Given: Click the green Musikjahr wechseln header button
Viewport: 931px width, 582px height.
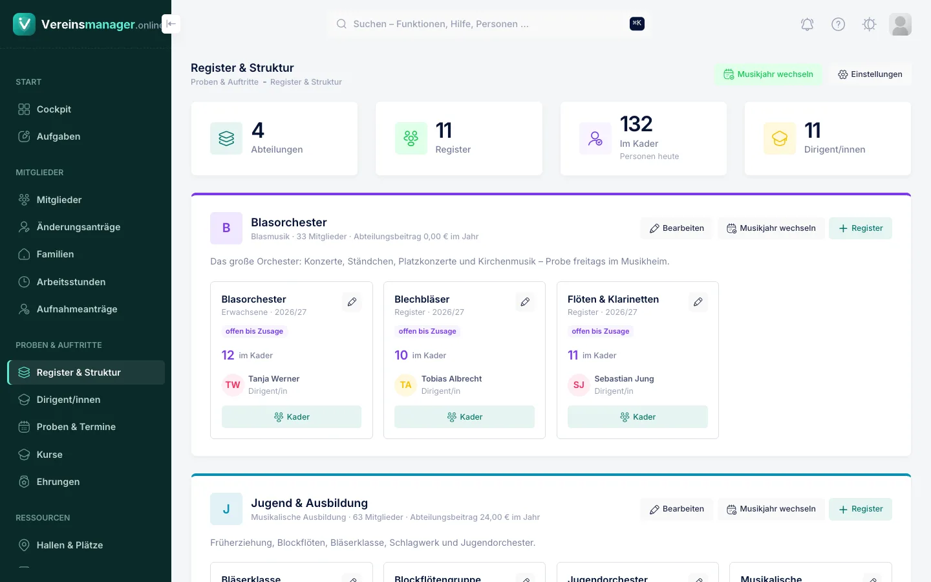Looking at the screenshot, I should (768, 74).
